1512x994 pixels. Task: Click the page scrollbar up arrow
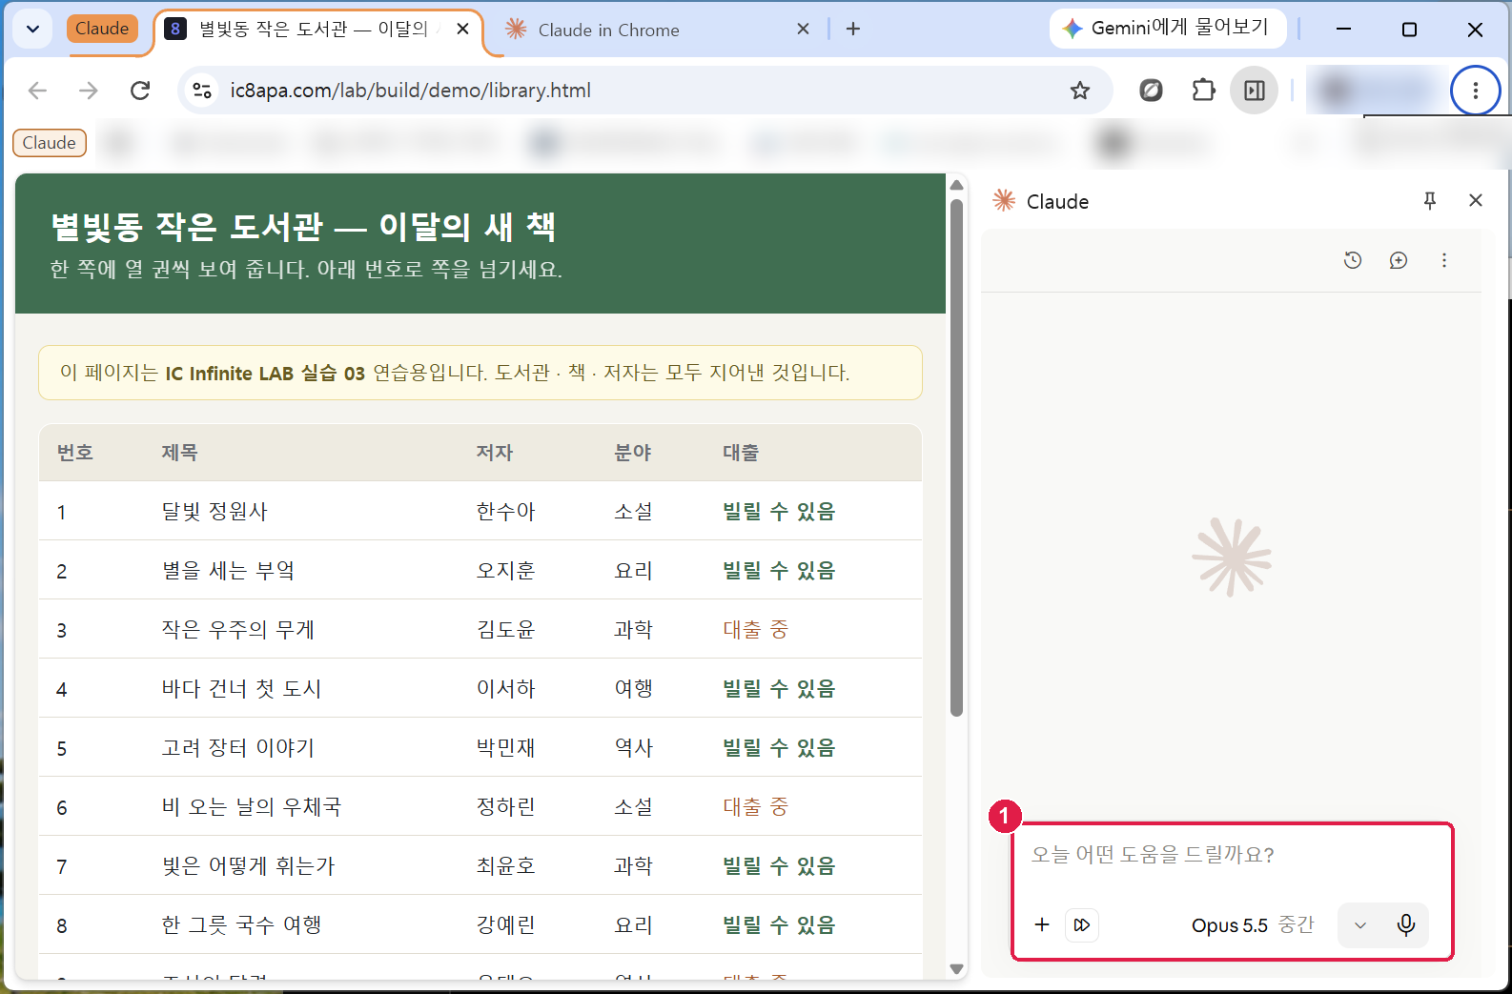coord(956,185)
